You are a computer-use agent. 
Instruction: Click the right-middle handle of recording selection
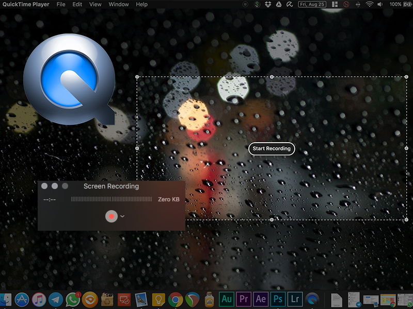(406, 148)
